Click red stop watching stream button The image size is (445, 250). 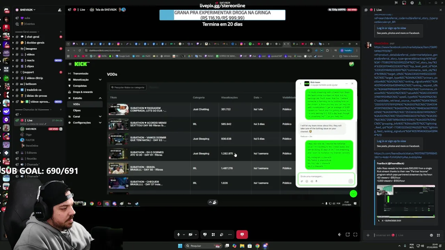pos(242,234)
